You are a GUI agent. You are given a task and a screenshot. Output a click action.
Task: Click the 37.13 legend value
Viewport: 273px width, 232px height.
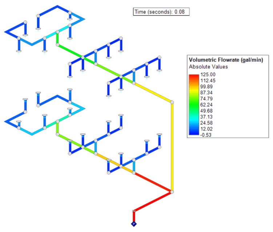tap(206, 117)
